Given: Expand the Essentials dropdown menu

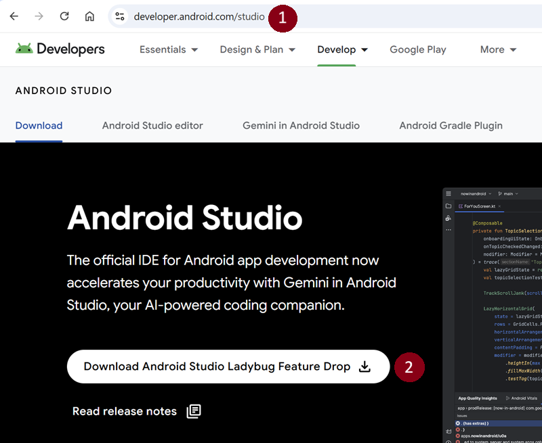Looking at the screenshot, I should click(169, 49).
